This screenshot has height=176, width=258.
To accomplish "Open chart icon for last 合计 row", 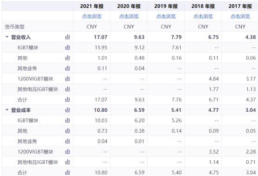I will point(68,172).
